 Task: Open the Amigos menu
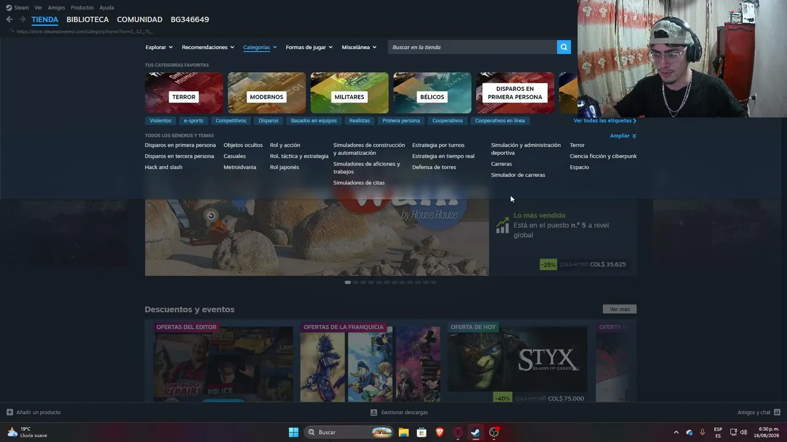coord(57,7)
